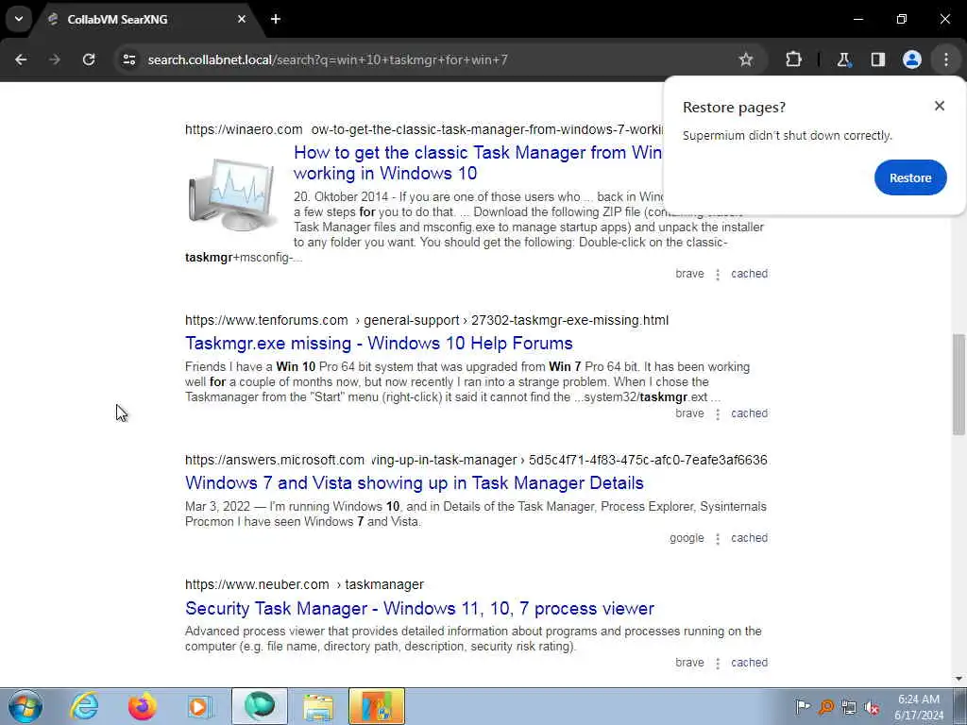This screenshot has width=967, height=725.
Task: Switch to Supermium browser taskbar button
Action: pyautogui.click(x=260, y=706)
